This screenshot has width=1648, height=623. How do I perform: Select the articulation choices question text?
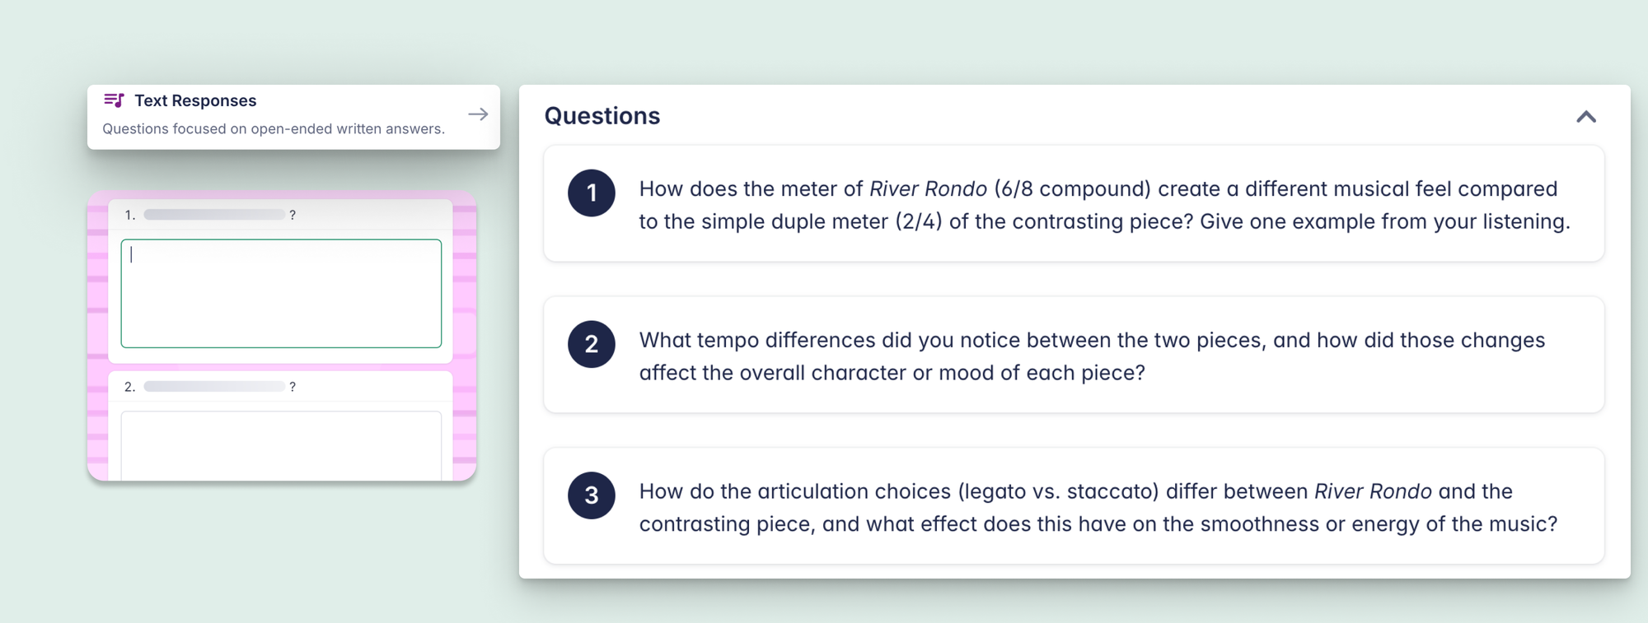pyautogui.click(x=1098, y=508)
